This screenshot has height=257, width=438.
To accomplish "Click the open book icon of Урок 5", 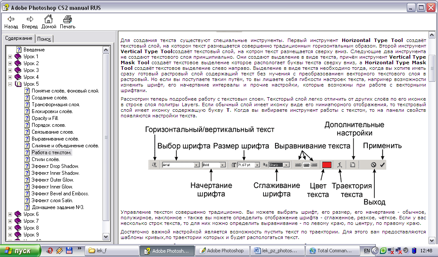I will [18, 84].
